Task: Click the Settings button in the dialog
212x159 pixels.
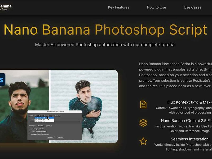Action: [58, 116]
